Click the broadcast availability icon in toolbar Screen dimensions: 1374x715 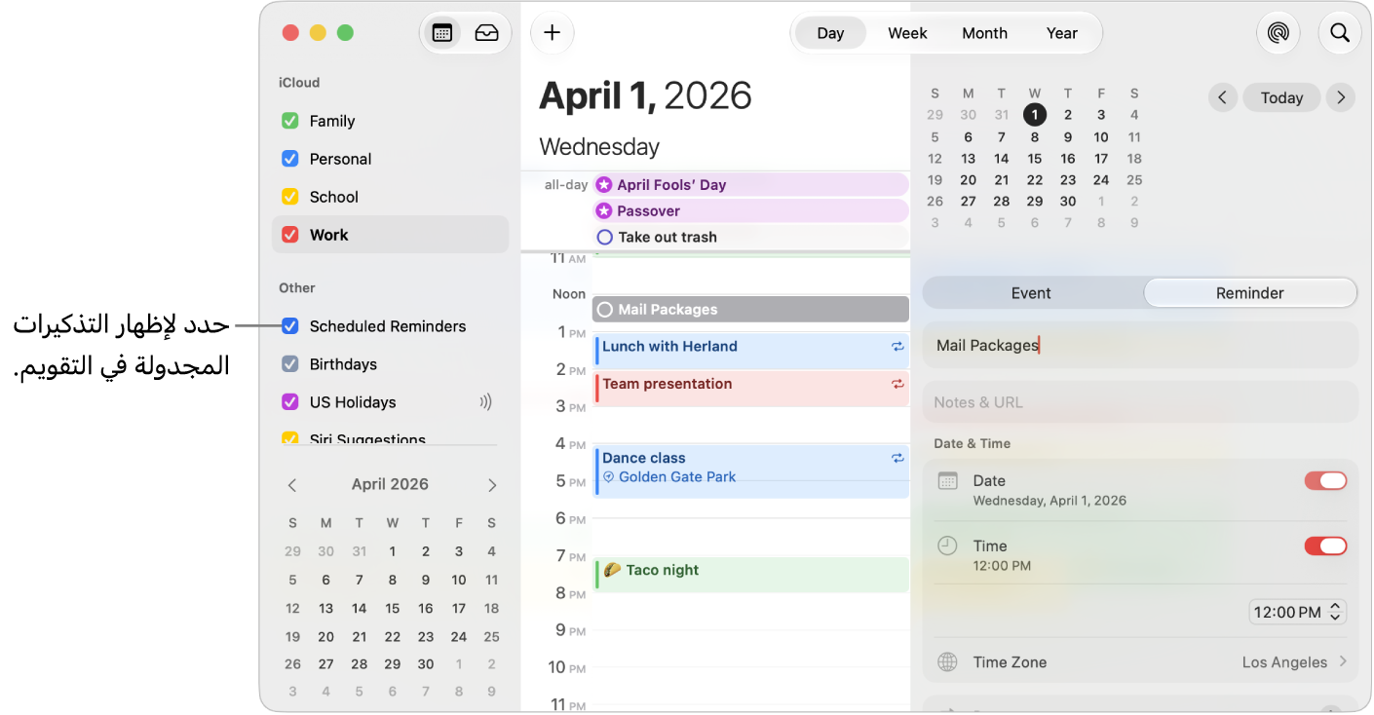click(x=1278, y=33)
